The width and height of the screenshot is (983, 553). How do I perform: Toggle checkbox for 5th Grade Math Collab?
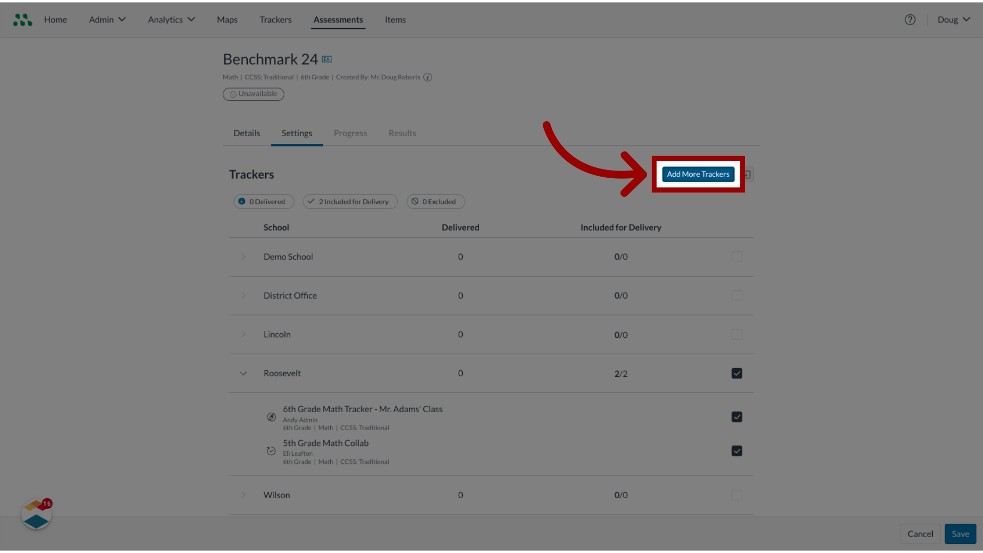737,451
